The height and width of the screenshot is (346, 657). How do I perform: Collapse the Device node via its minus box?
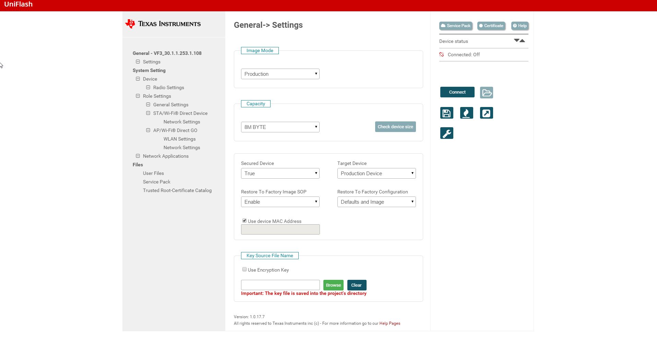[138, 79]
